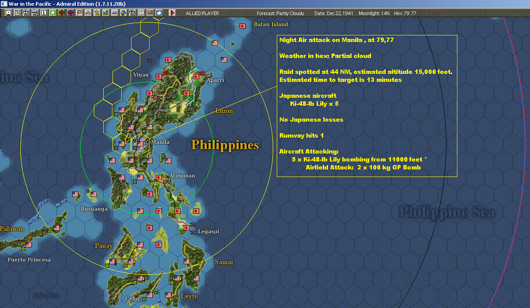The image size is (530, 308).
Task: Click the red play arrow button
Action: tap(172, 13)
